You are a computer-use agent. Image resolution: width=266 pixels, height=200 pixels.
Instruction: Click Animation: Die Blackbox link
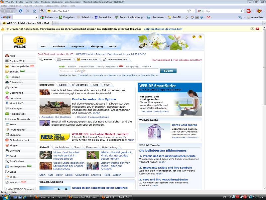click(x=56, y=117)
